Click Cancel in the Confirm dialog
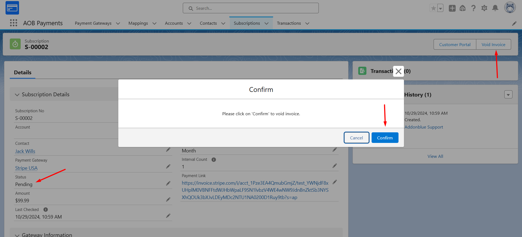This screenshot has width=522, height=237. click(356, 138)
